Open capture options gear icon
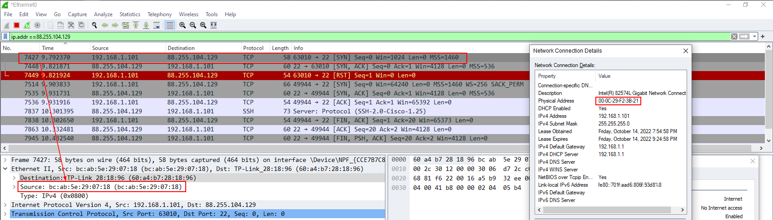 click(x=37, y=25)
